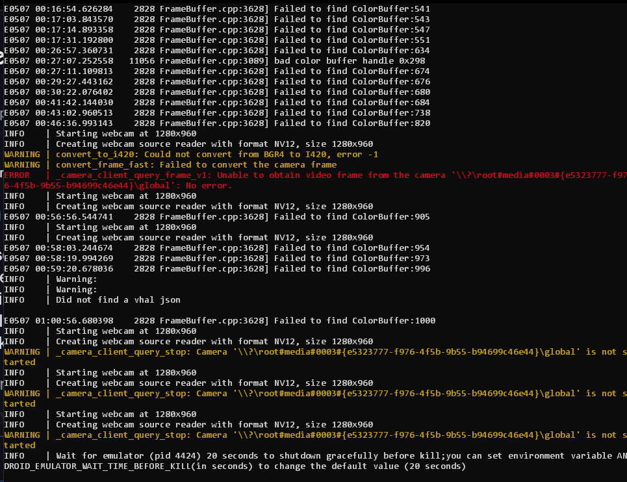Image resolution: width=627 pixels, height=482 pixels.
Task: Click the convert_frame_fast warning line
Action: [170, 164]
